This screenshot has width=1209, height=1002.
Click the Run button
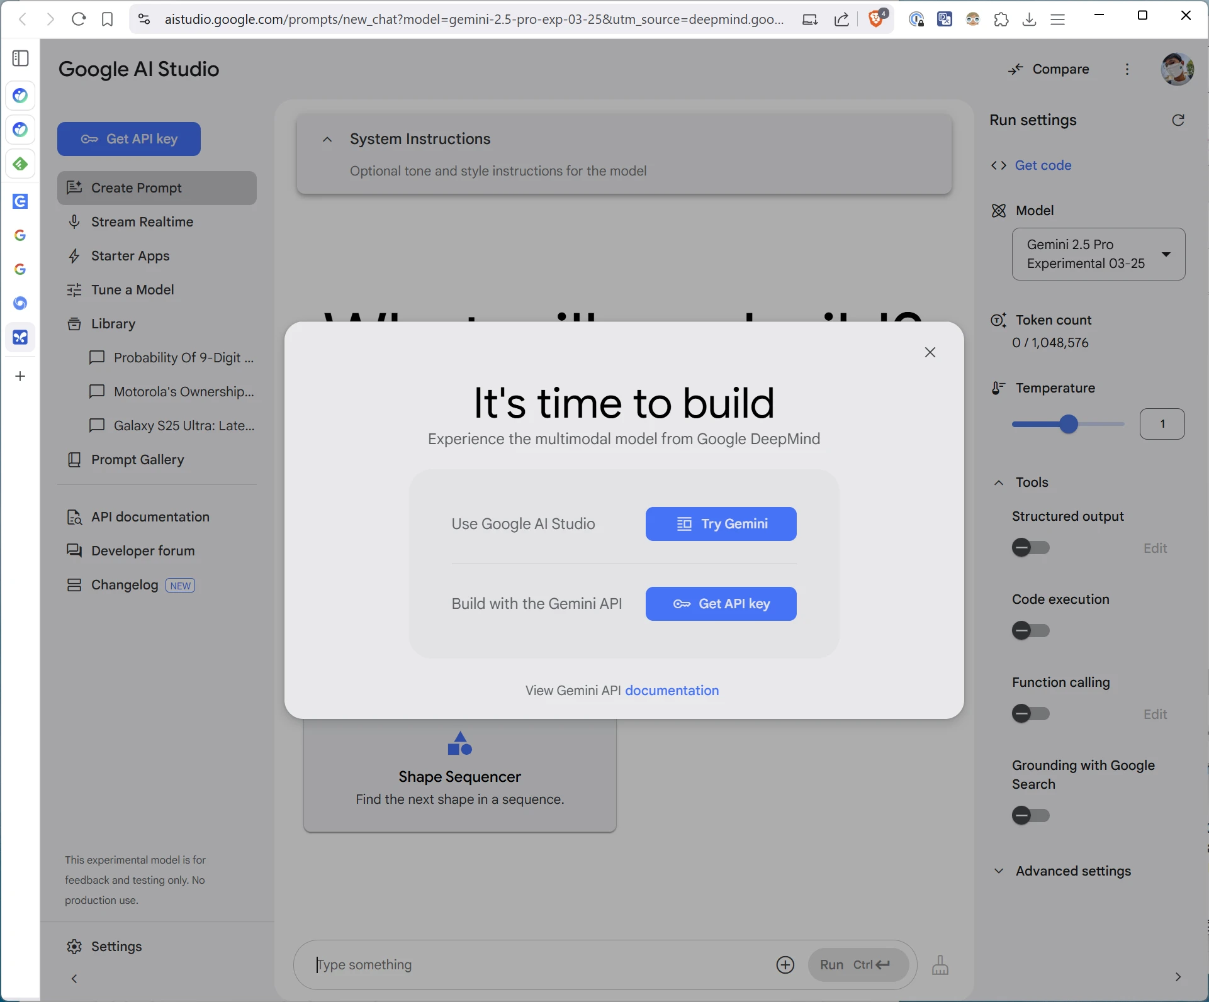858,965
